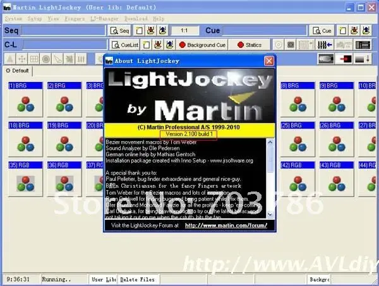Open the System menu

click(x=13, y=18)
